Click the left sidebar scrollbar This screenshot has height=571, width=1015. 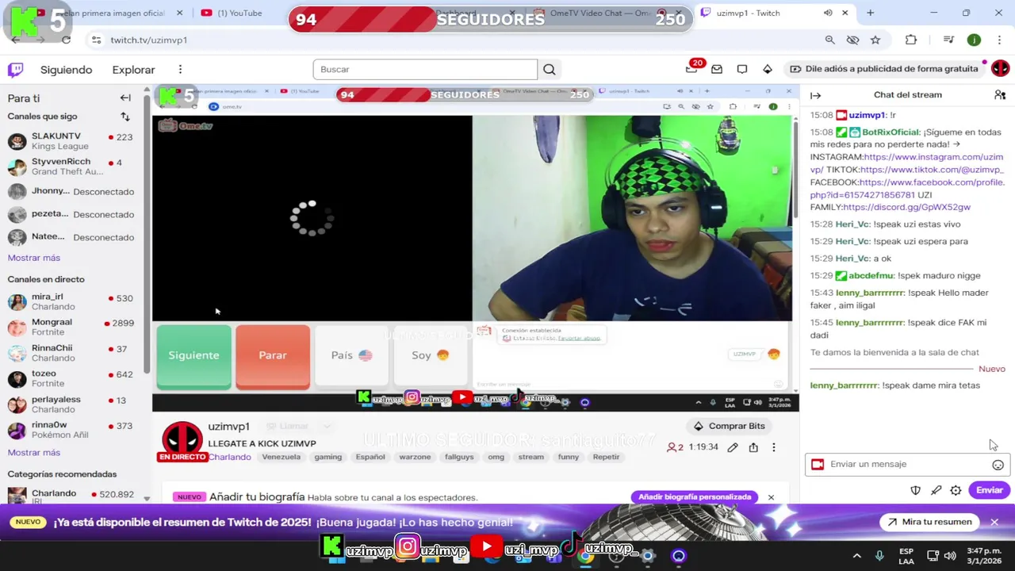pos(147,234)
